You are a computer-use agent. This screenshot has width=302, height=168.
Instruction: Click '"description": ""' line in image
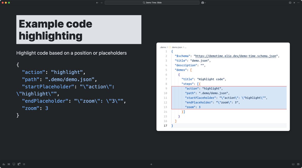tap(190, 65)
